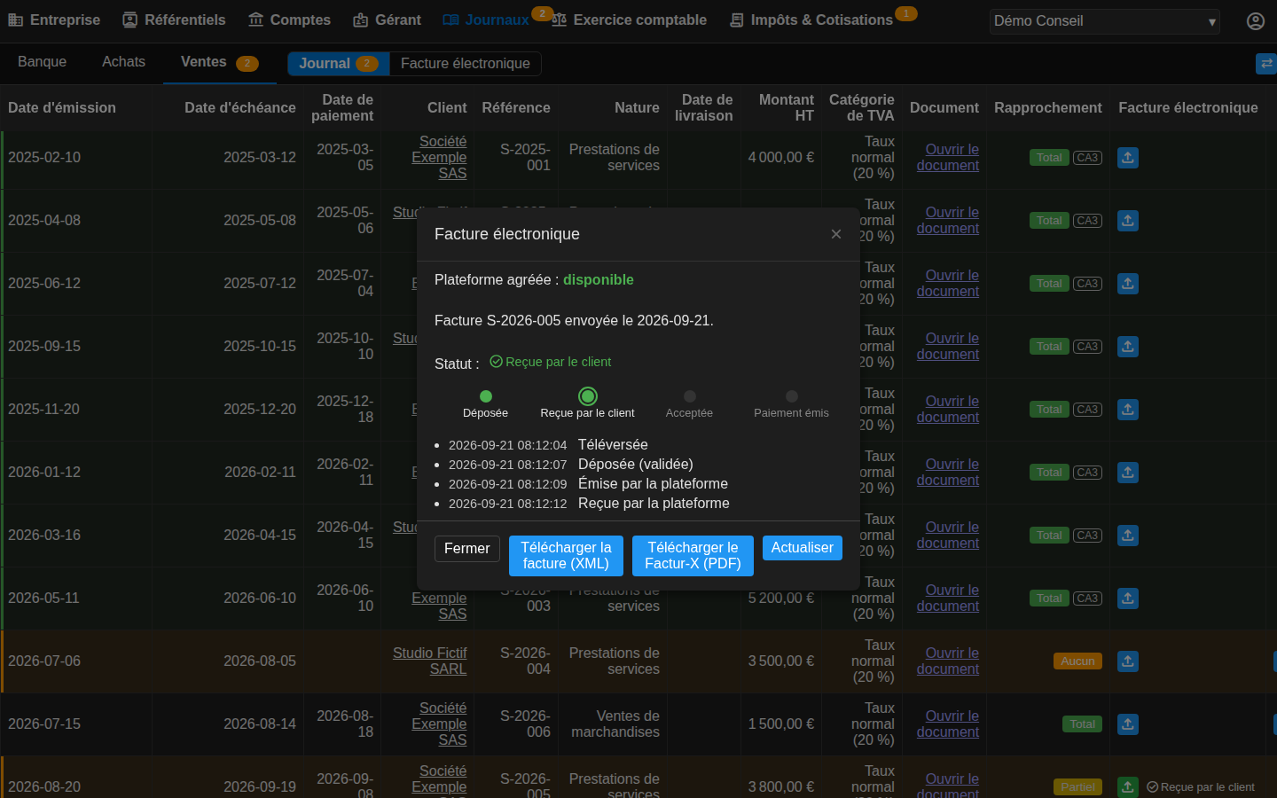Download the Factur-X PDF
The width and height of the screenshot is (1277, 798).
693,556
